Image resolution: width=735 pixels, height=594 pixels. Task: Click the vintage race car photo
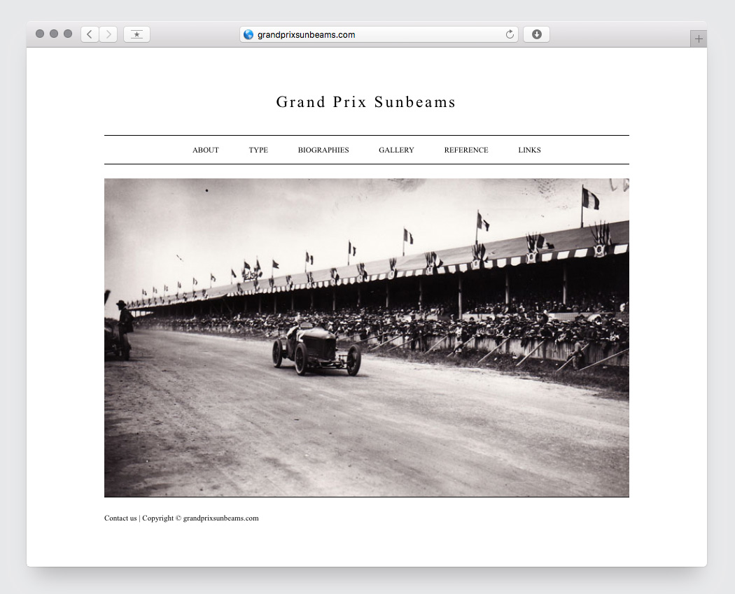point(366,337)
